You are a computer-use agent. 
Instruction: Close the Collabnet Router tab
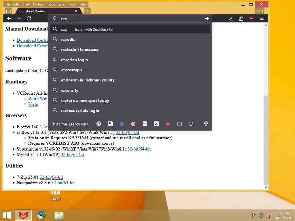76,11
